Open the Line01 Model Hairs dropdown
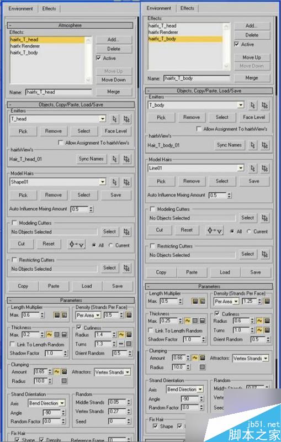 241,169
